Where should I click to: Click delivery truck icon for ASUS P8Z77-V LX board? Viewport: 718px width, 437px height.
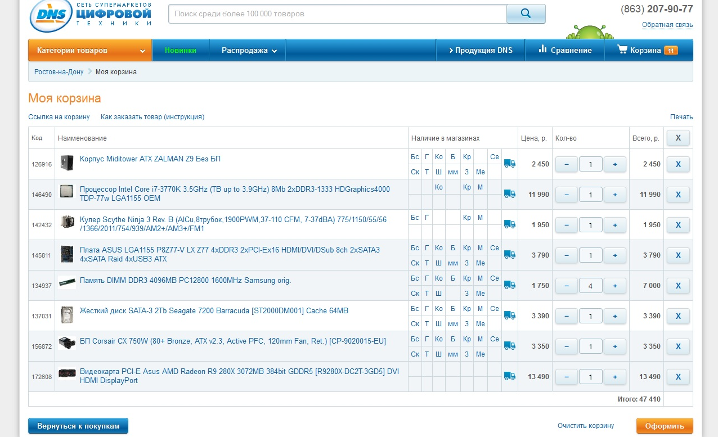510,255
